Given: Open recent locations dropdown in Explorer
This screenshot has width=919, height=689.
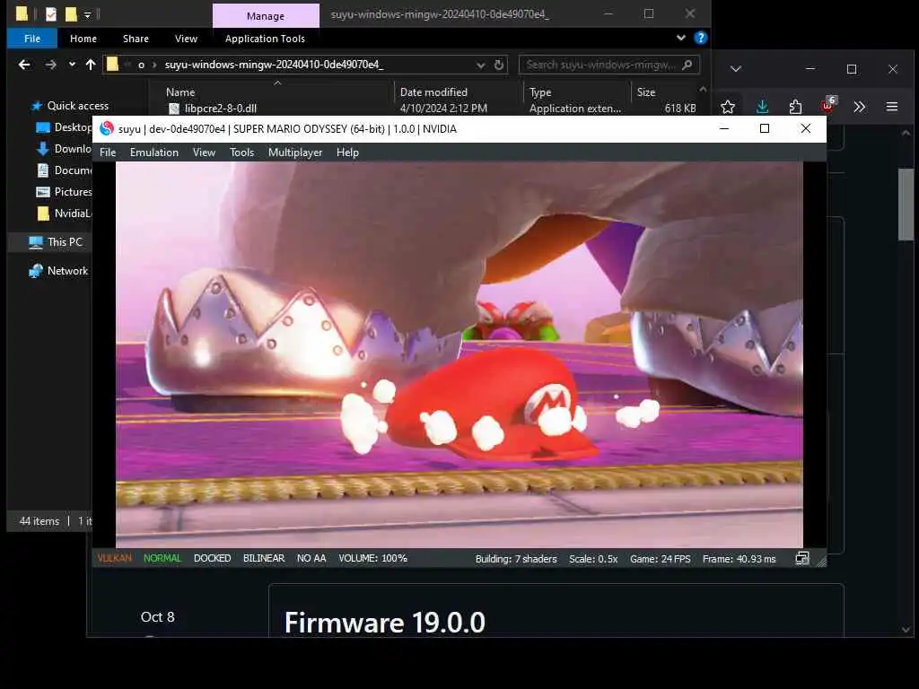Looking at the screenshot, I should [x=72, y=65].
